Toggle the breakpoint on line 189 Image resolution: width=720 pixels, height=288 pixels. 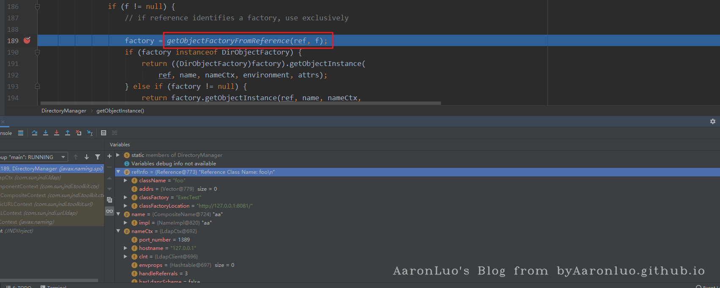(x=27, y=41)
